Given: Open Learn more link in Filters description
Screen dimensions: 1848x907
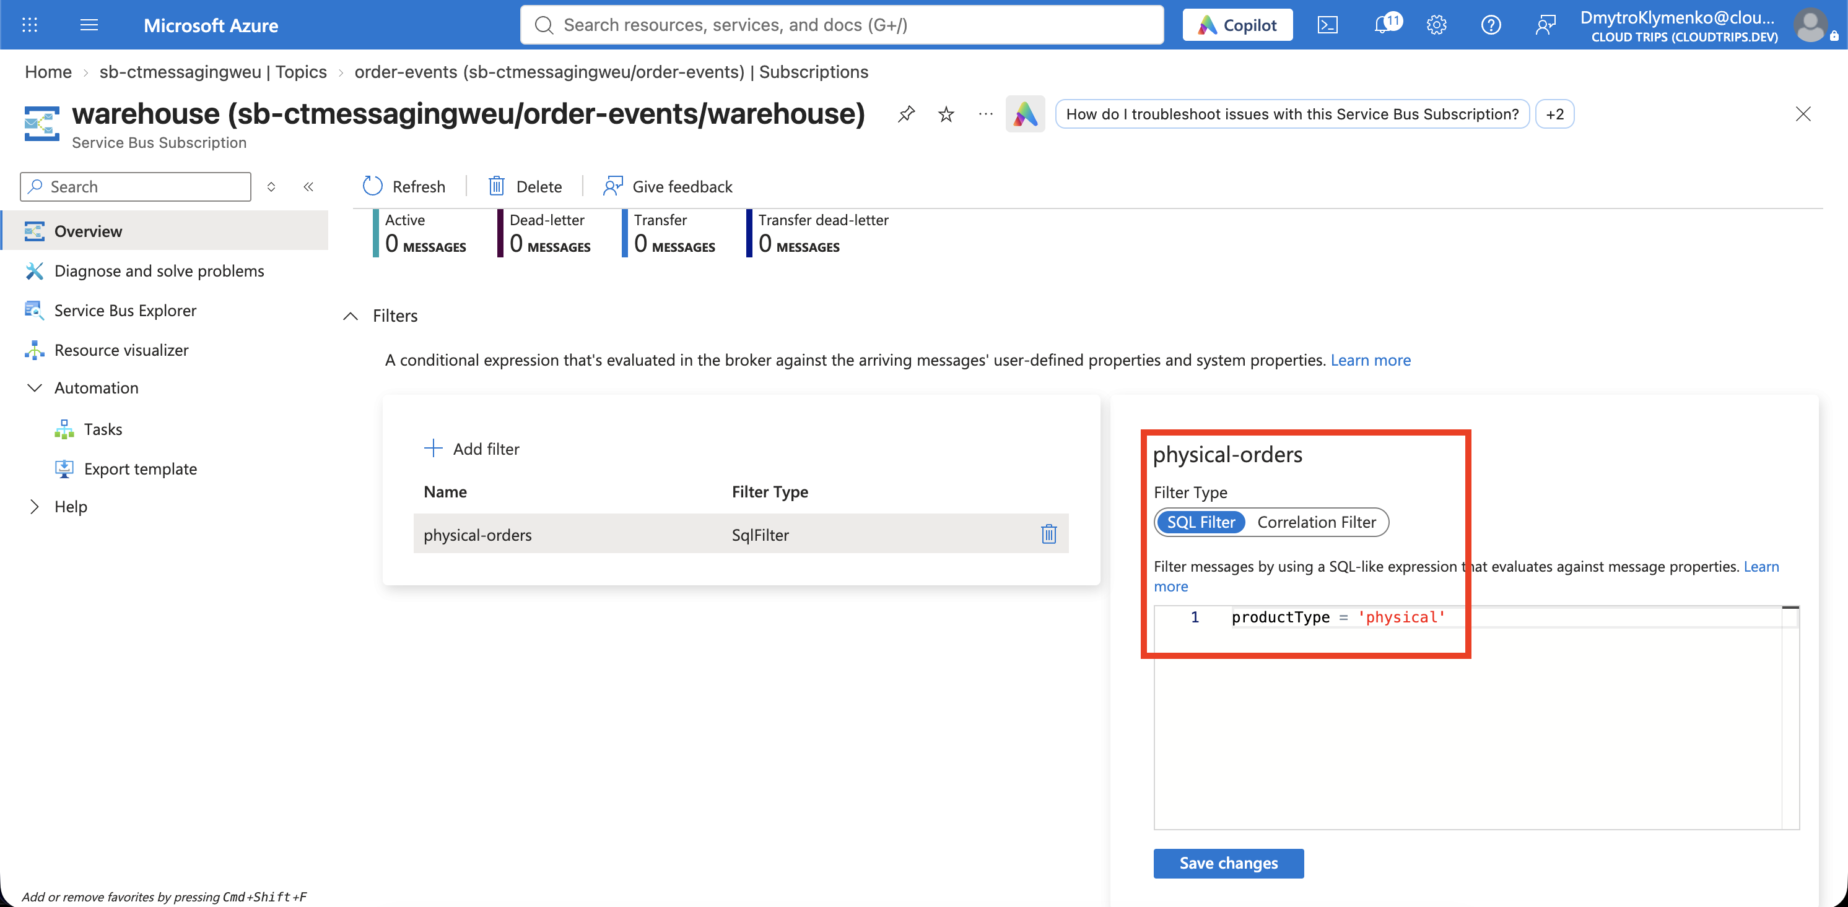Looking at the screenshot, I should (x=1371, y=359).
